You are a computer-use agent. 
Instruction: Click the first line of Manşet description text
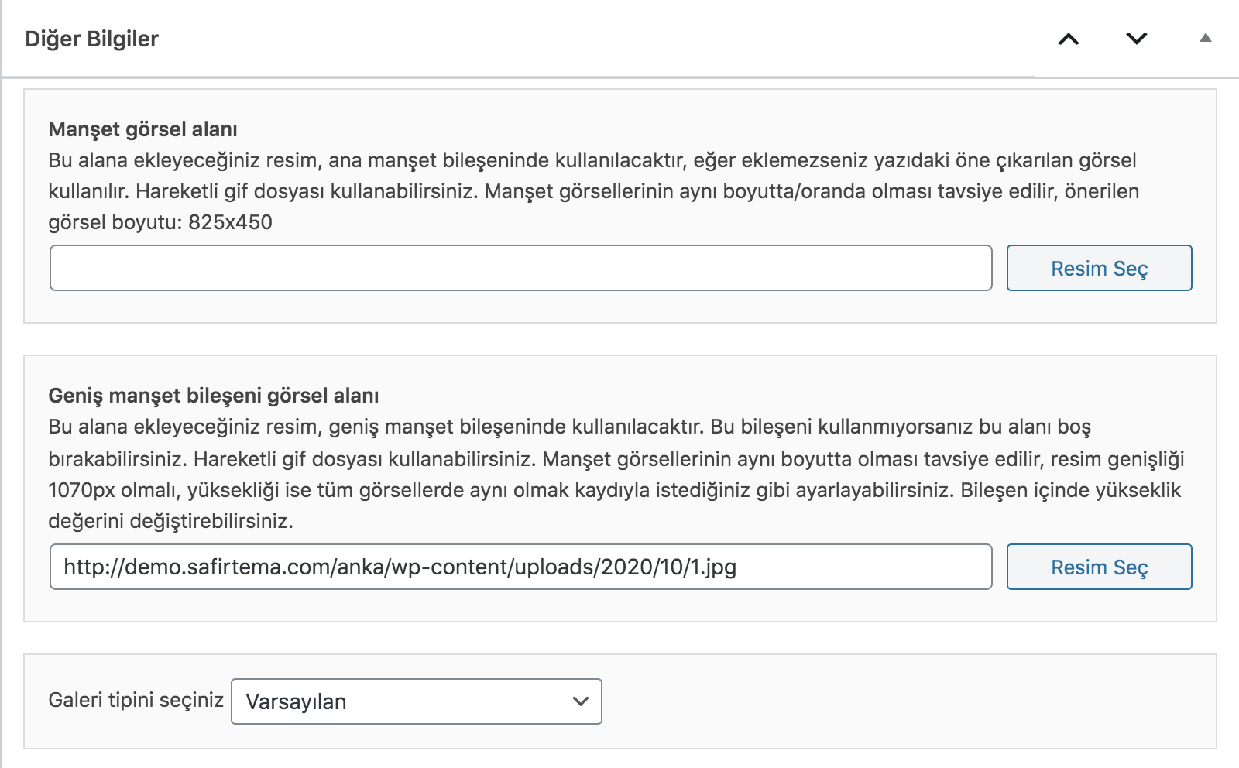pyautogui.click(x=592, y=160)
